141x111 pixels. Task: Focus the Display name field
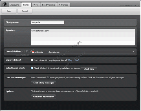tap(47, 22)
